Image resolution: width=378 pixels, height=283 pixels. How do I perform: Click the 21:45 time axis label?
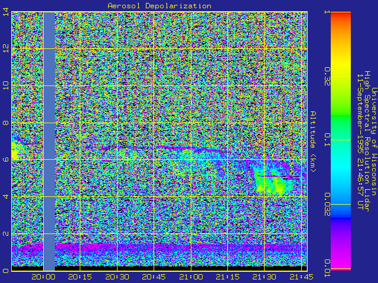[301, 277]
